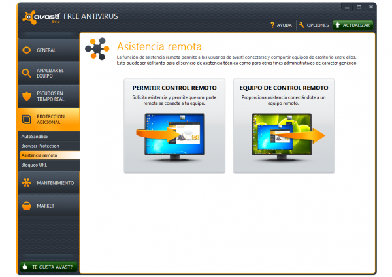Click text 'Proporciona asistencia conectándote a un'
The width and height of the screenshot is (392, 277).
tap(284, 97)
